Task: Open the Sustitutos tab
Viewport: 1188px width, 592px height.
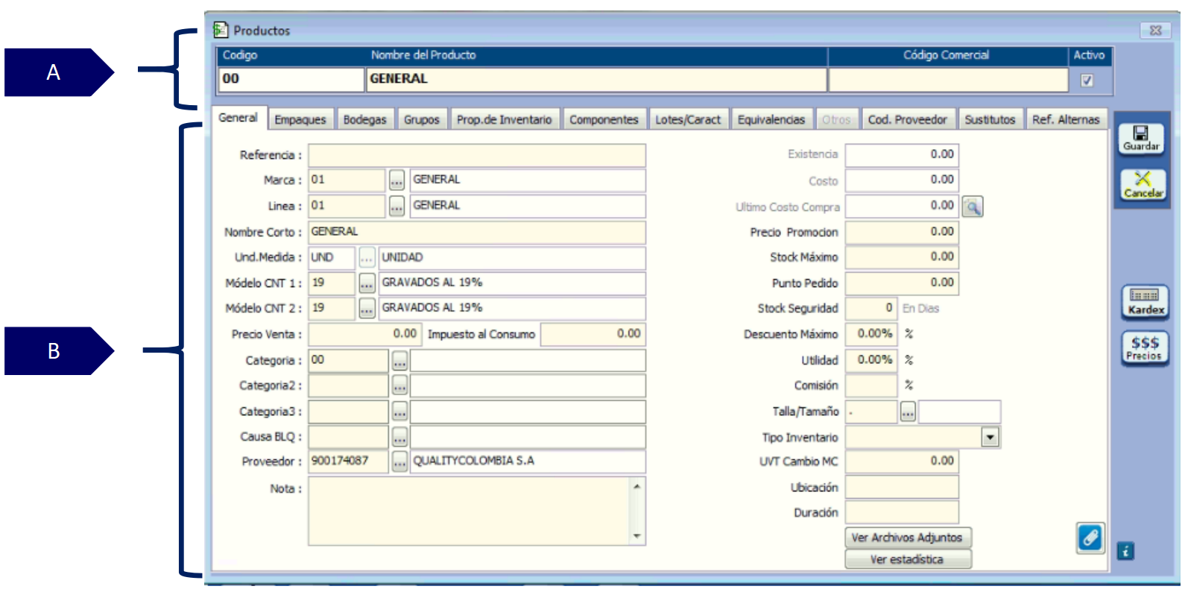Action: (990, 119)
